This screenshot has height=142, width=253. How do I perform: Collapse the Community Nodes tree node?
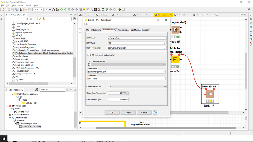(7, 115)
